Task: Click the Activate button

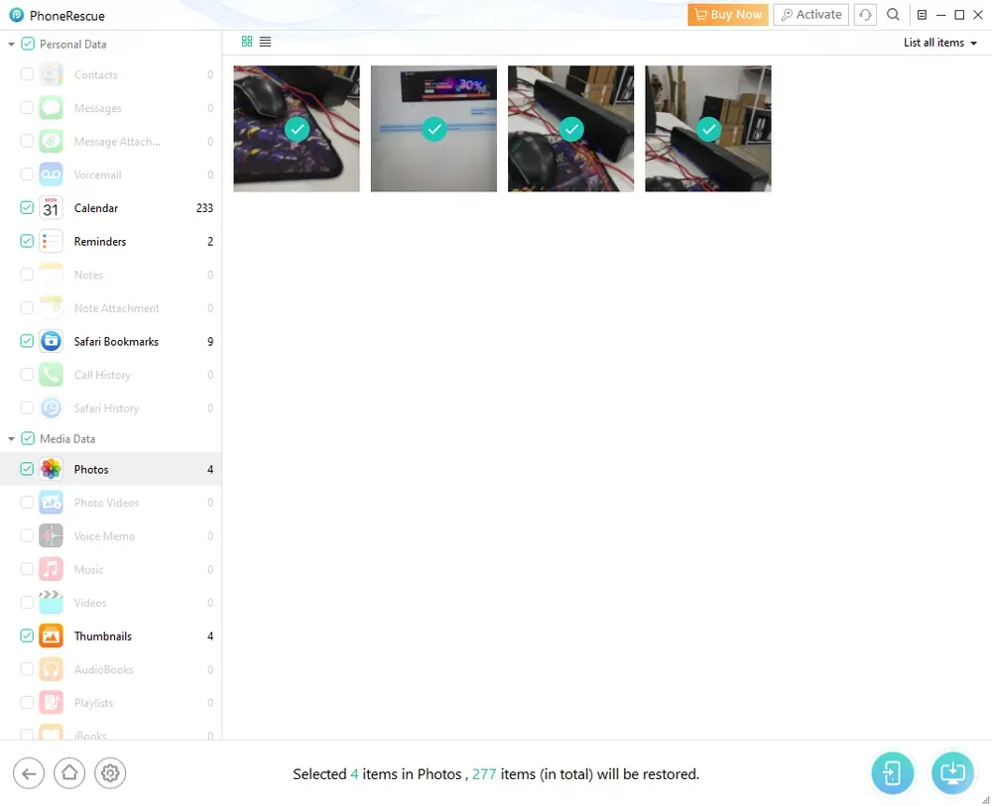Action: 810,15
